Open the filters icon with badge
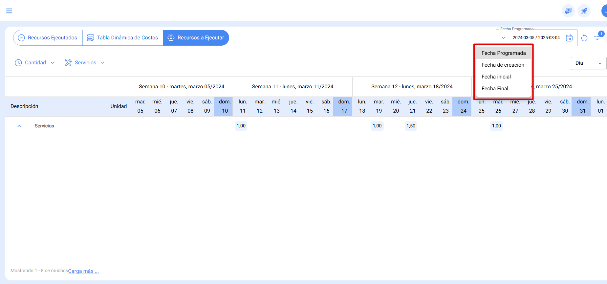The height and width of the screenshot is (284, 607). click(597, 38)
